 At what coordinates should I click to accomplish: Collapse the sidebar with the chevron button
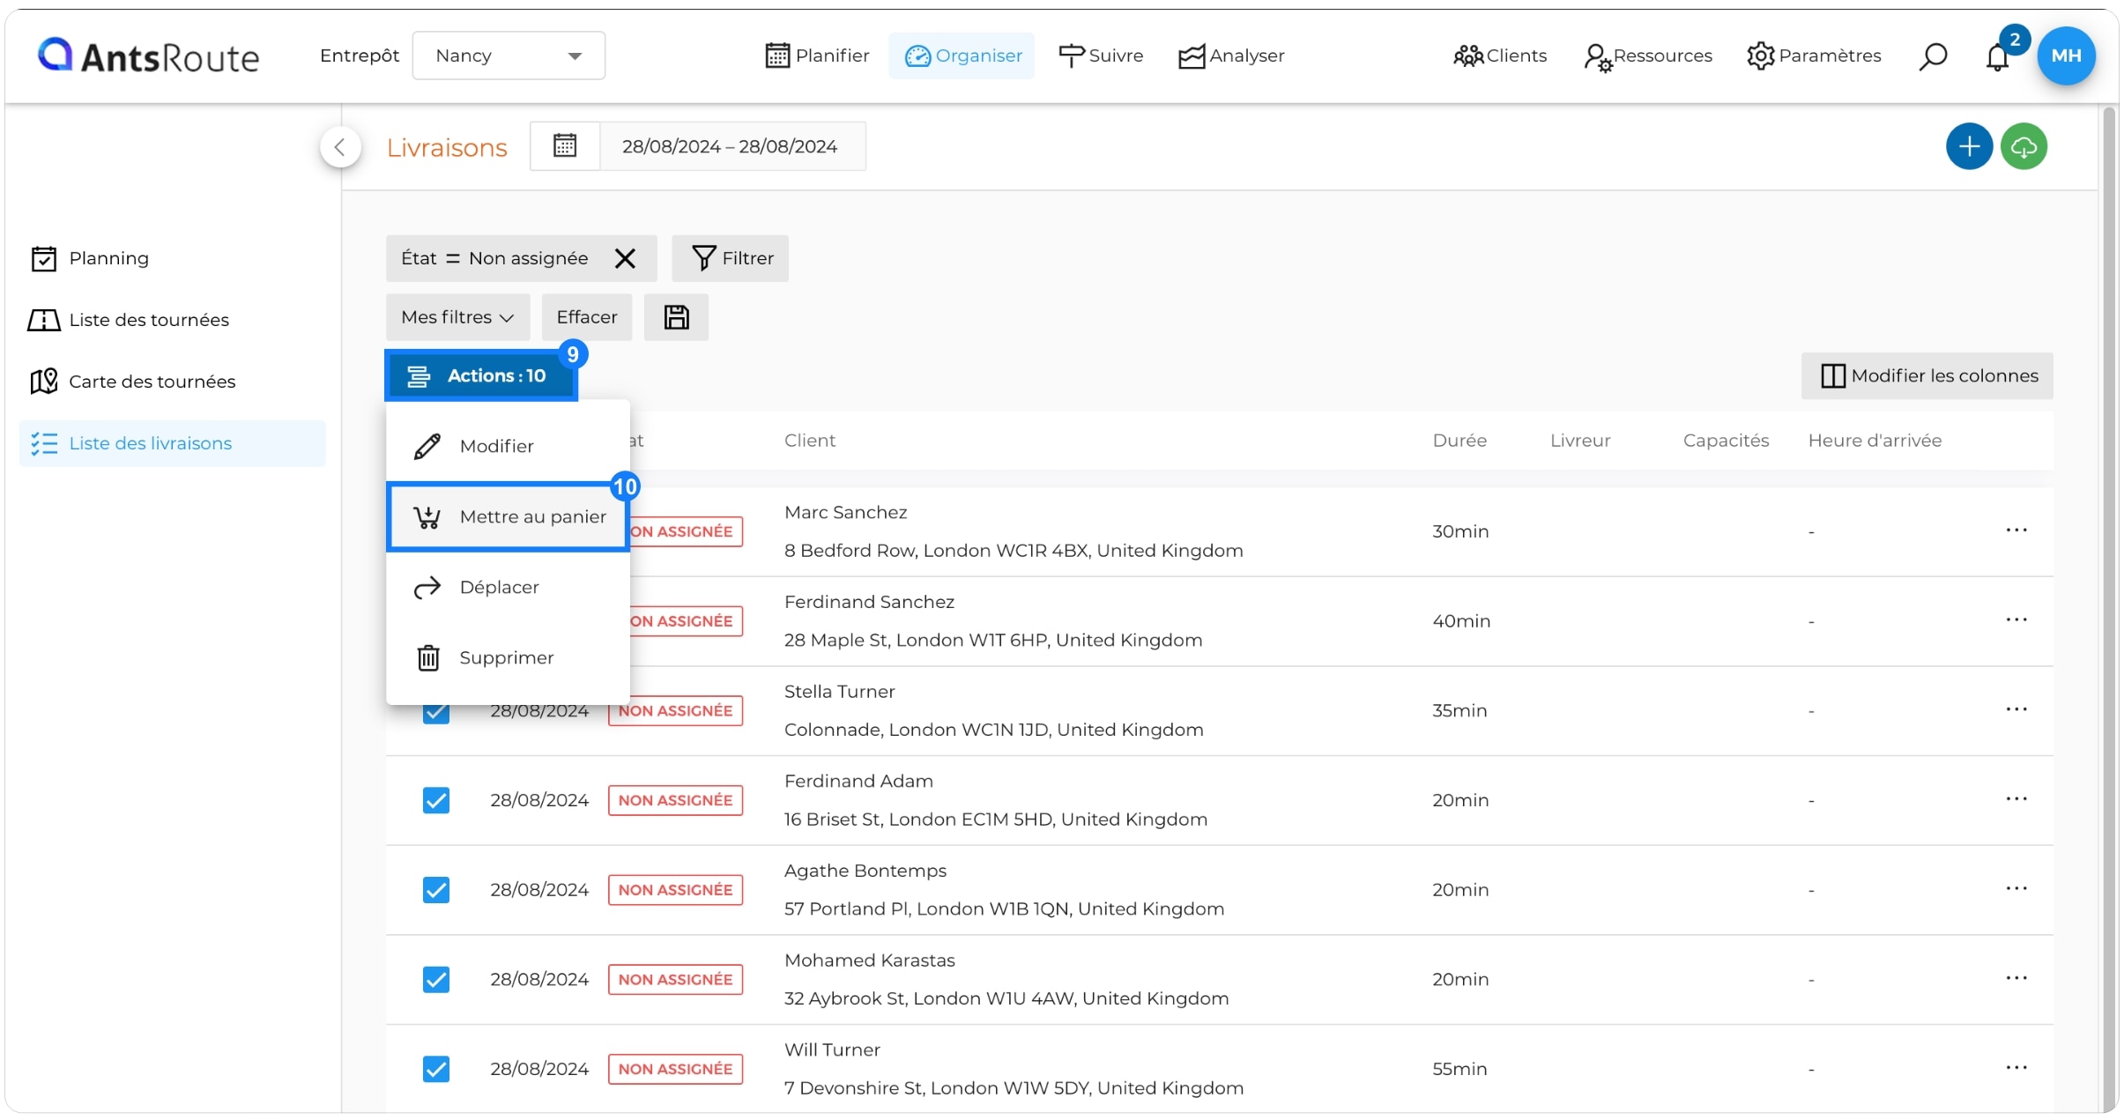(x=340, y=146)
